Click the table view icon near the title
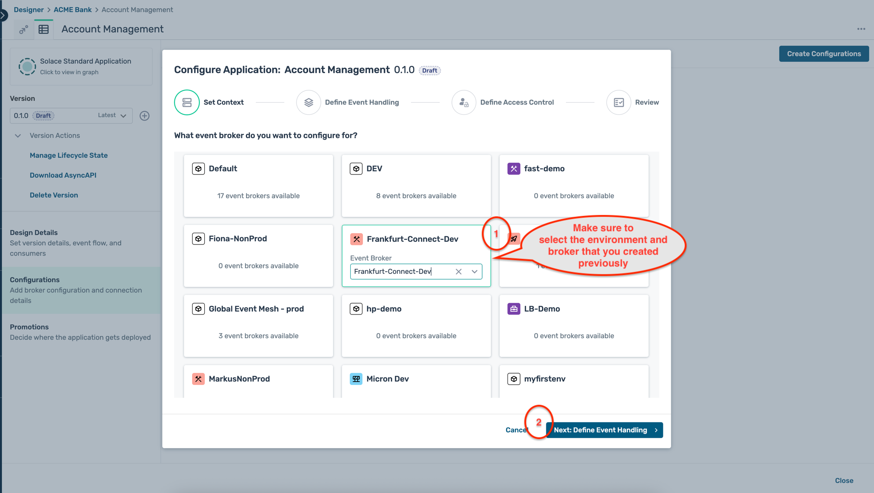The height and width of the screenshot is (493, 874). tap(44, 29)
